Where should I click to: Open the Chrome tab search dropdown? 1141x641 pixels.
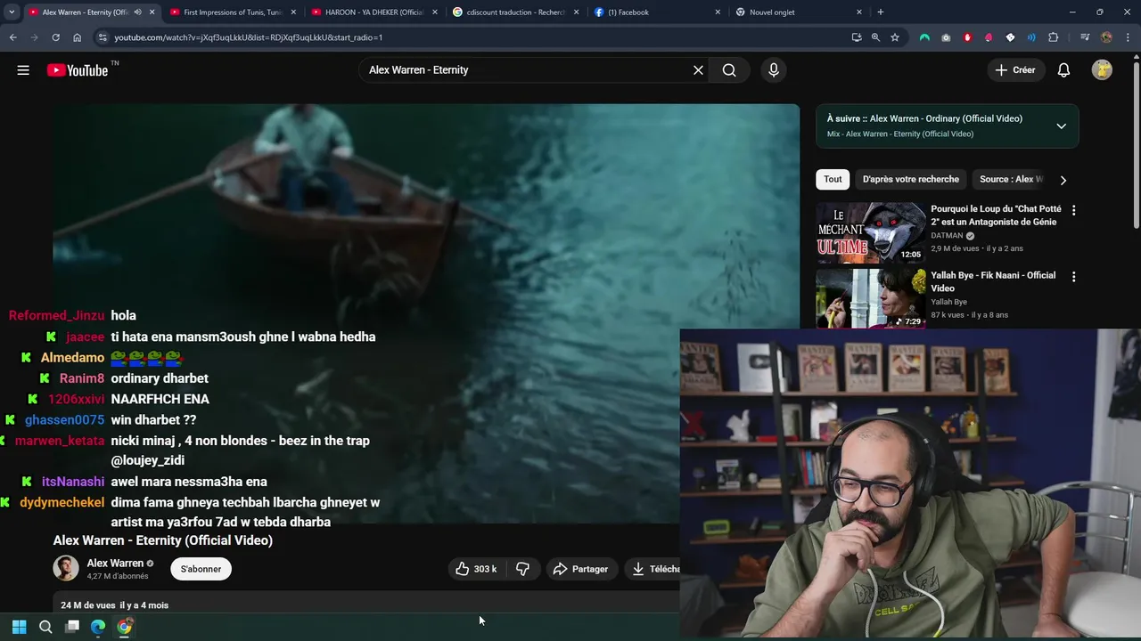(12, 12)
